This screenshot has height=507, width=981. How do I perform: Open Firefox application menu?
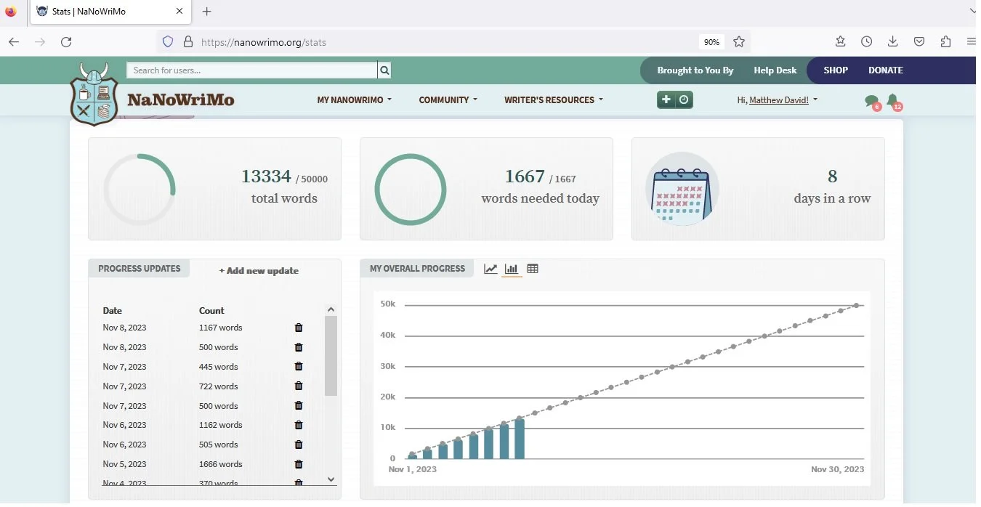pos(972,42)
